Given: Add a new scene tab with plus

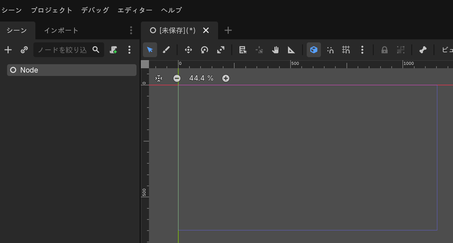Looking at the screenshot, I should click(x=228, y=30).
